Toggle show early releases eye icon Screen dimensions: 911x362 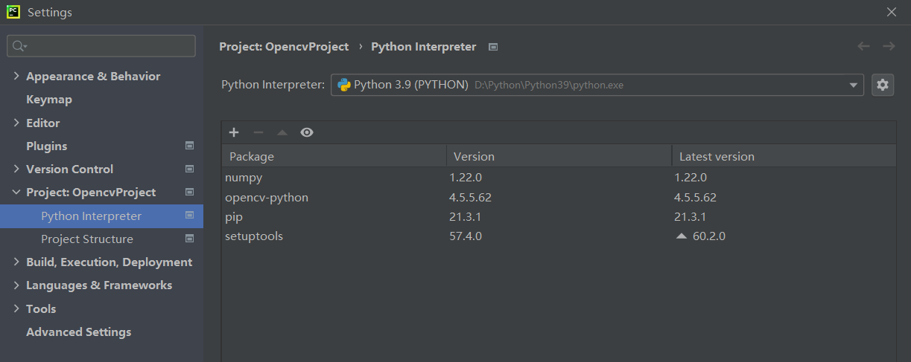click(x=307, y=132)
